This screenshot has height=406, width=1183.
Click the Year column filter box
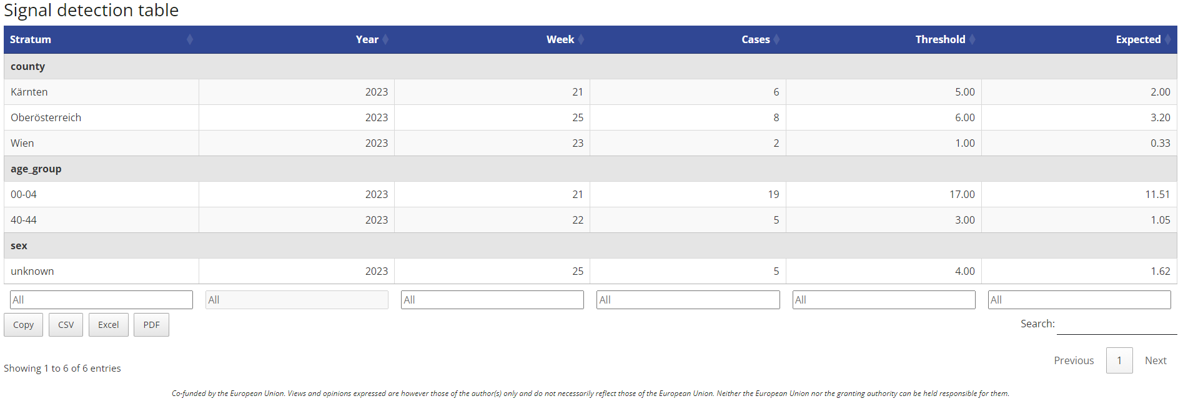(x=297, y=300)
